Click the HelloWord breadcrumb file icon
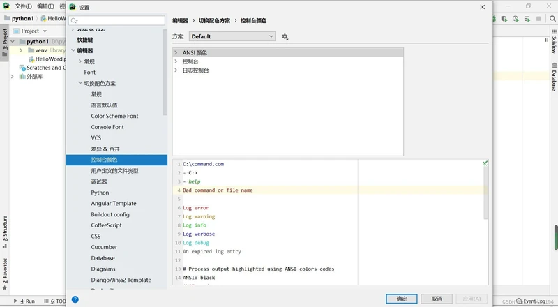 click(43, 19)
